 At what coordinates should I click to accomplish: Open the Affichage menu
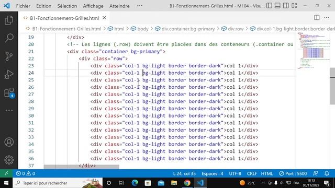(x=93, y=6)
